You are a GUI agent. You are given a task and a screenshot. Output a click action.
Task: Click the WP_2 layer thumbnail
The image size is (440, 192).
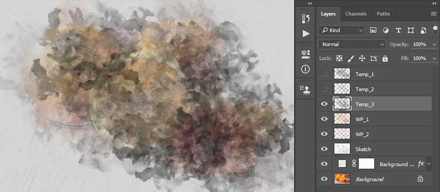(x=342, y=134)
